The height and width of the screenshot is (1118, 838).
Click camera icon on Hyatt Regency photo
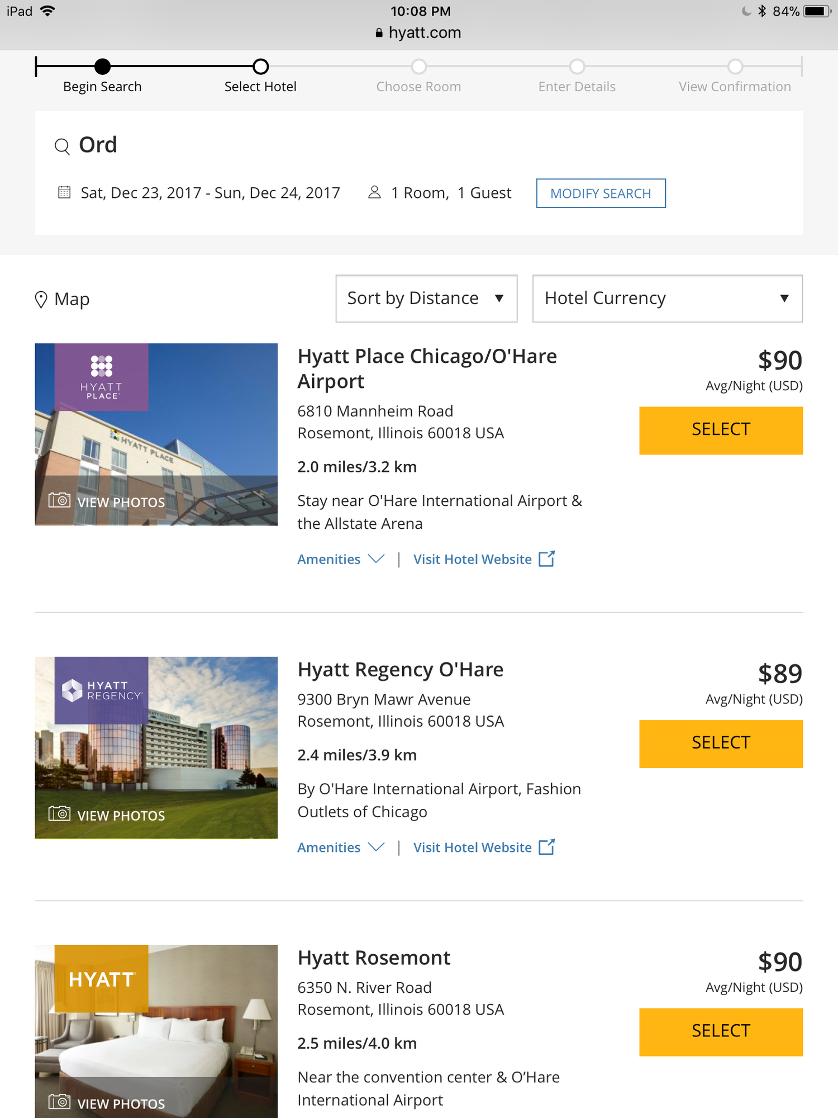[x=59, y=813]
